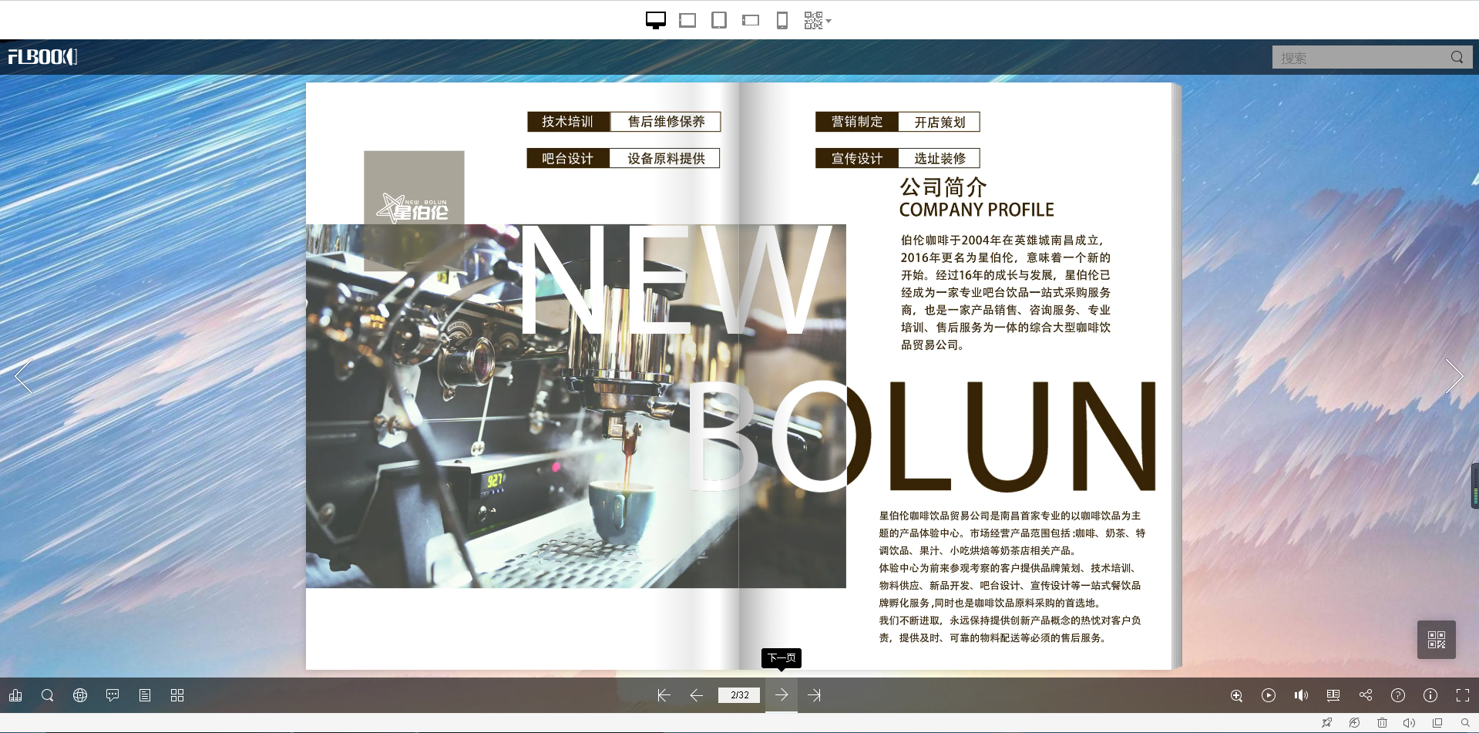Click the 星伯伦 logo on the left page
The width and height of the screenshot is (1479, 733).
(414, 208)
